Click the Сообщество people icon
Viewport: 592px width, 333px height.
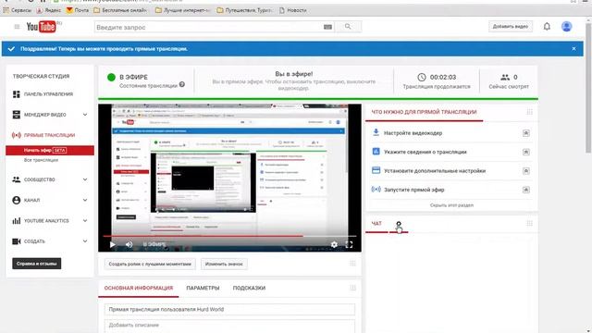pos(17,179)
